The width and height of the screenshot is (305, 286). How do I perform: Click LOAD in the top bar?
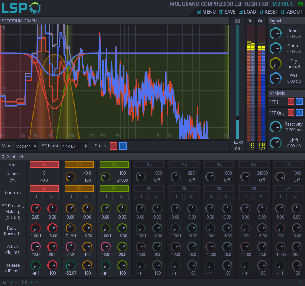point(248,12)
